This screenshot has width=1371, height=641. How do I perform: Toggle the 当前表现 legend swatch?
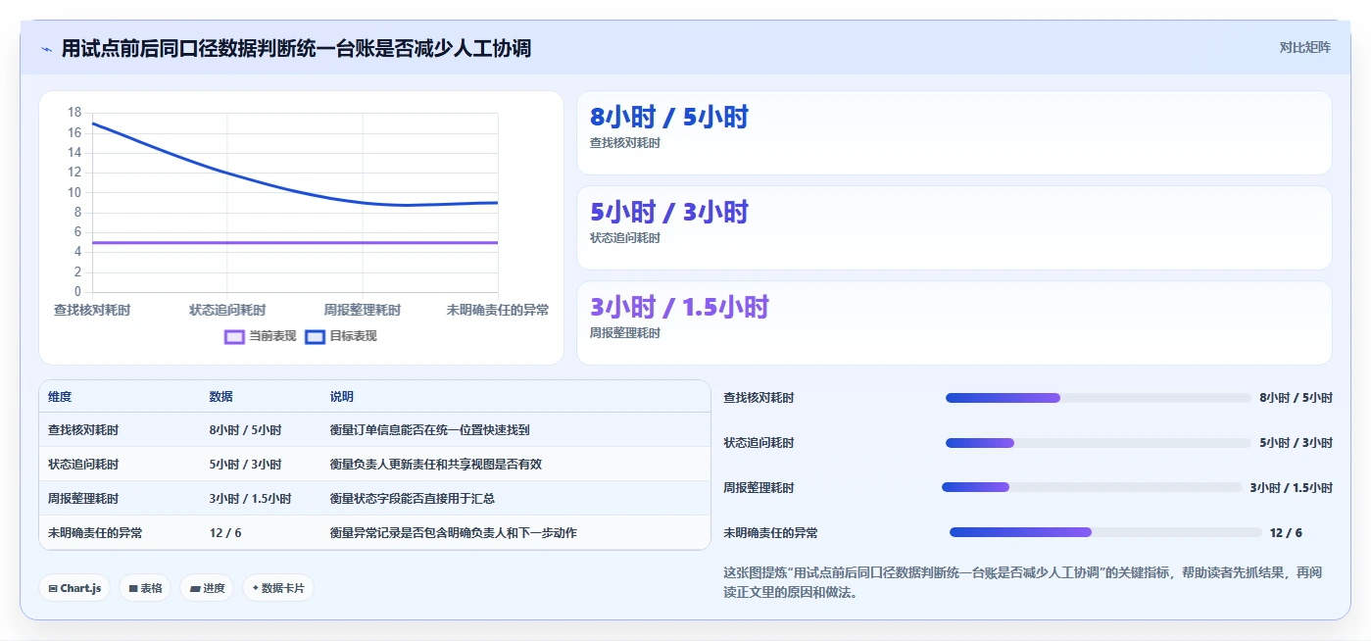coord(234,336)
